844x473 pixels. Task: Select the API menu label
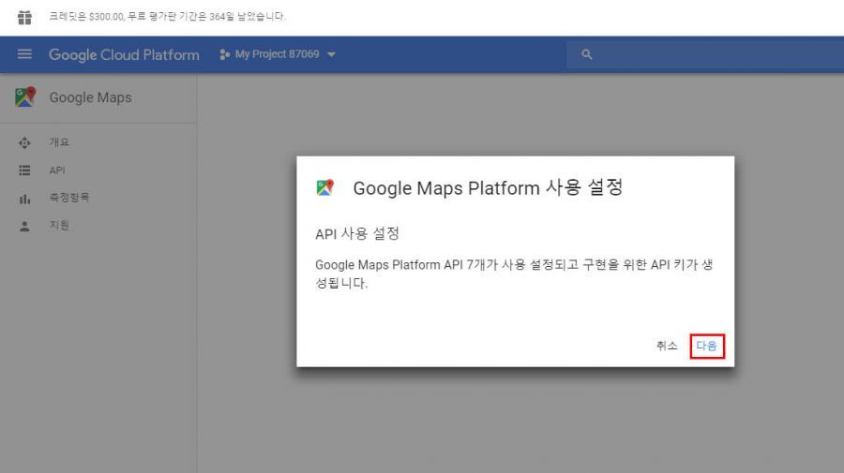click(x=57, y=170)
